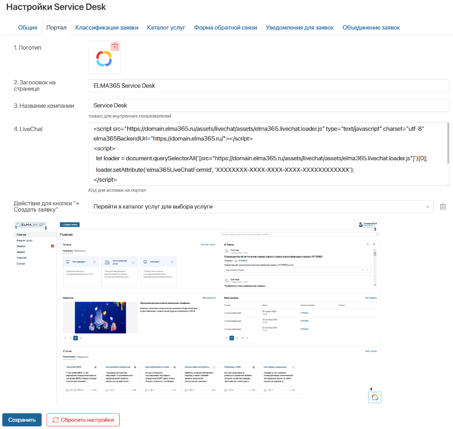Delete the uploaded logo using the trash icon

[x=116, y=47]
